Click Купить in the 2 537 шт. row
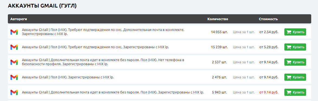The height and width of the screenshot is (101, 318). point(295,62)
